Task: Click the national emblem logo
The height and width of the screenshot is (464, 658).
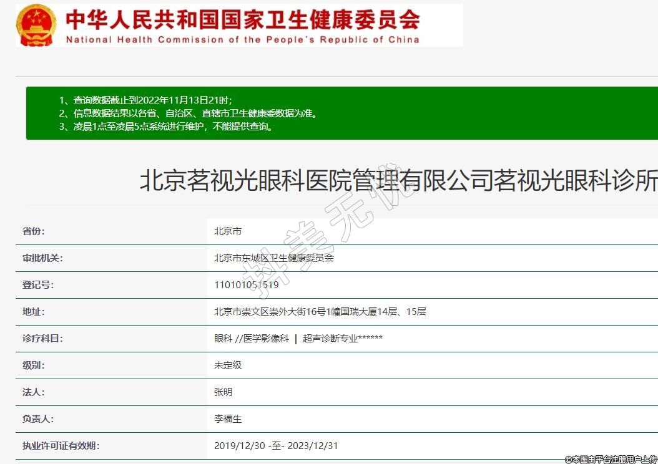Action: pos(36,25)
